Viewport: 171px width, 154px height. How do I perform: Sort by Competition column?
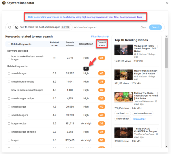86,44
